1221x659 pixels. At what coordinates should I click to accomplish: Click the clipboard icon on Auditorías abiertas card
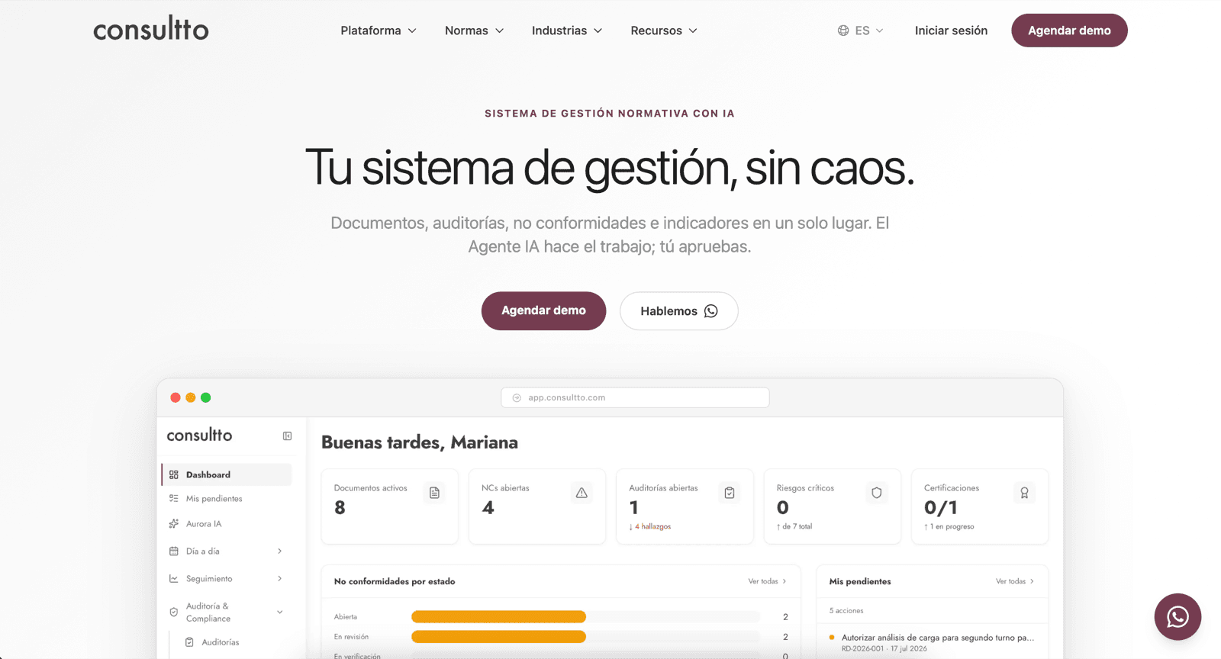(730, 493)
